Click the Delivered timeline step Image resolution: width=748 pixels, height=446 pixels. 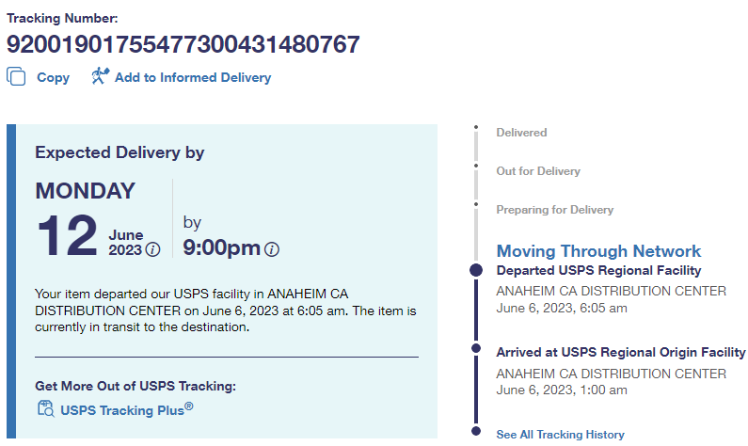tap(521, 133)
